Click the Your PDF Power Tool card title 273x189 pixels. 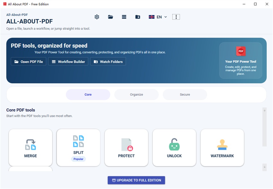(x=241, y=62)
